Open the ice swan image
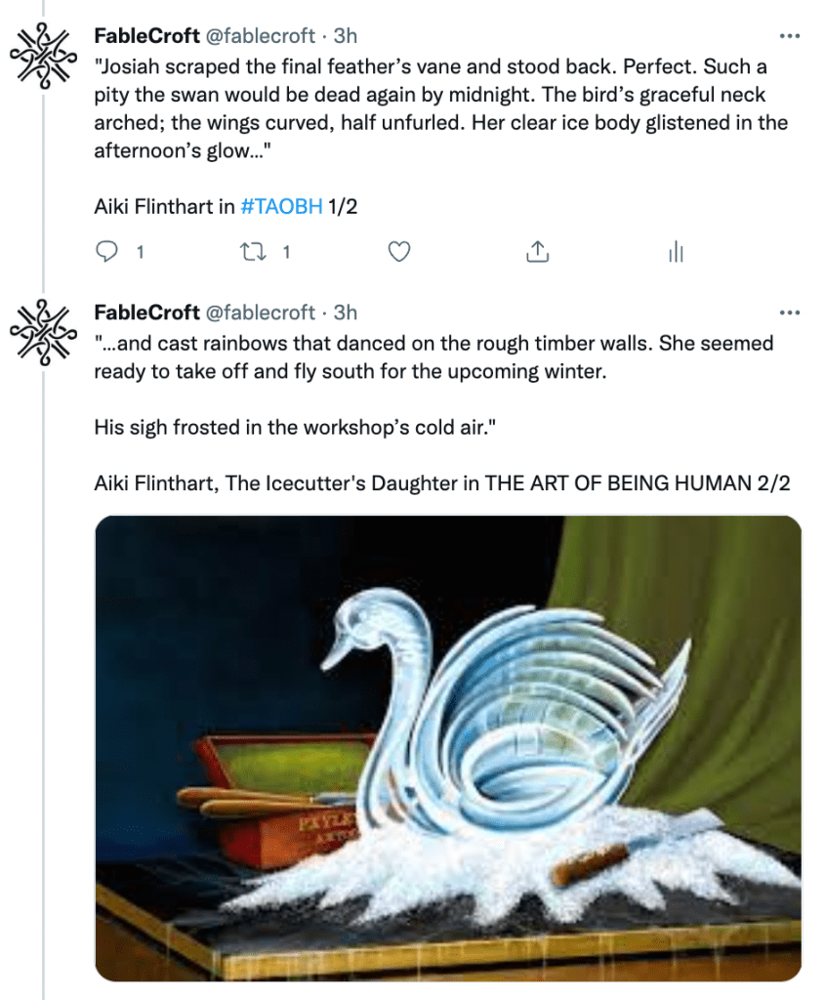 point(447,748)
